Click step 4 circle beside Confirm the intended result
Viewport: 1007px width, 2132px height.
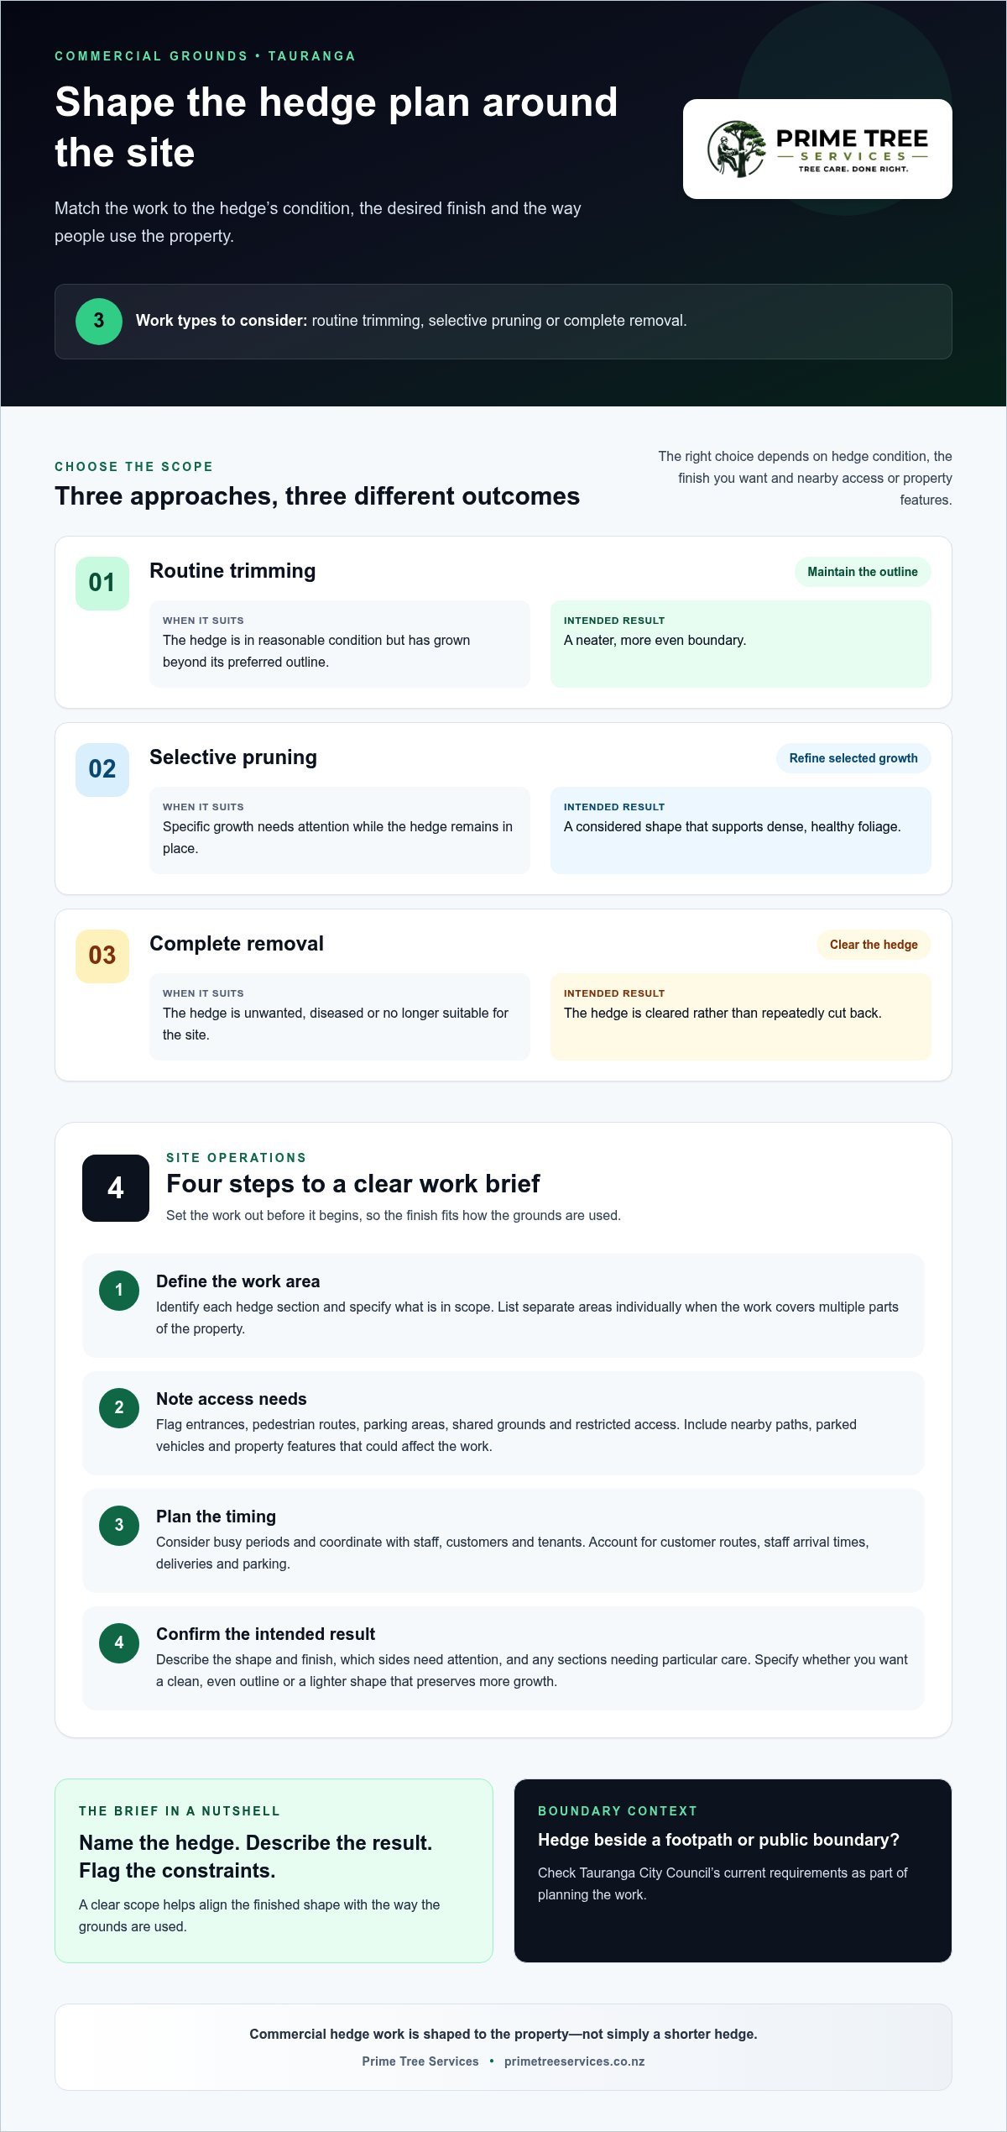tap(119, 1642)
